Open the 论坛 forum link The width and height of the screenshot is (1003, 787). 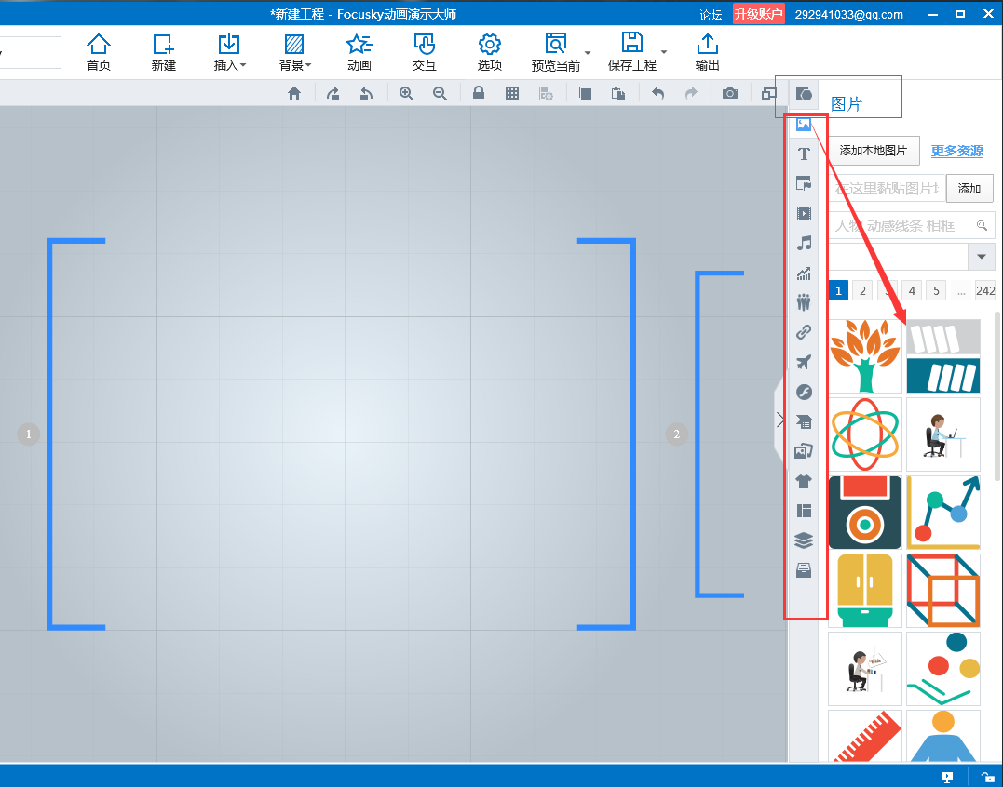(x=711, y=15)
